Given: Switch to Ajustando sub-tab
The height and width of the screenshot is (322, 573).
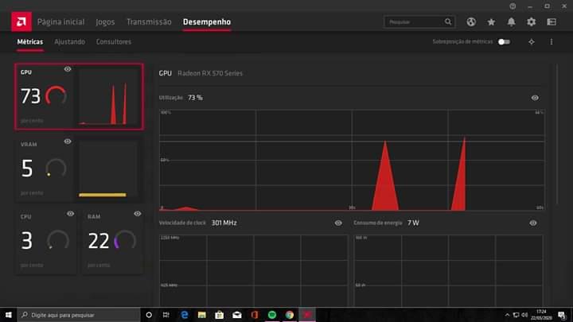Looking at the screenshot, I should click(69, 42).
